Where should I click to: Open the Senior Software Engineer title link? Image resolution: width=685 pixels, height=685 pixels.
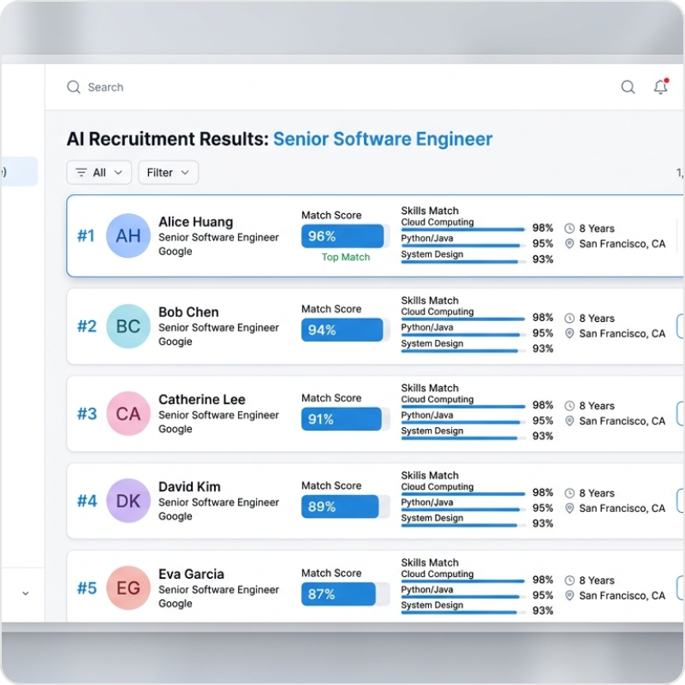click(x=383, y=139)
